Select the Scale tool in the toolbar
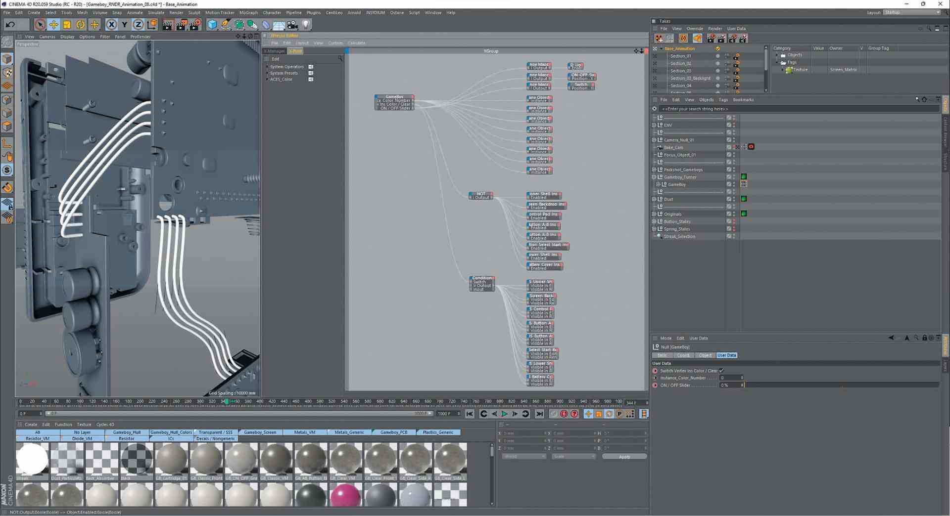 67,25
